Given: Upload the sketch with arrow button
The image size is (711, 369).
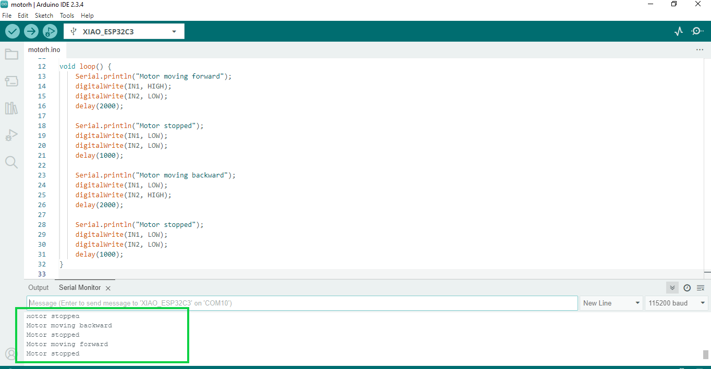Looking at the screenshot, I should click(x=31, y=31).
